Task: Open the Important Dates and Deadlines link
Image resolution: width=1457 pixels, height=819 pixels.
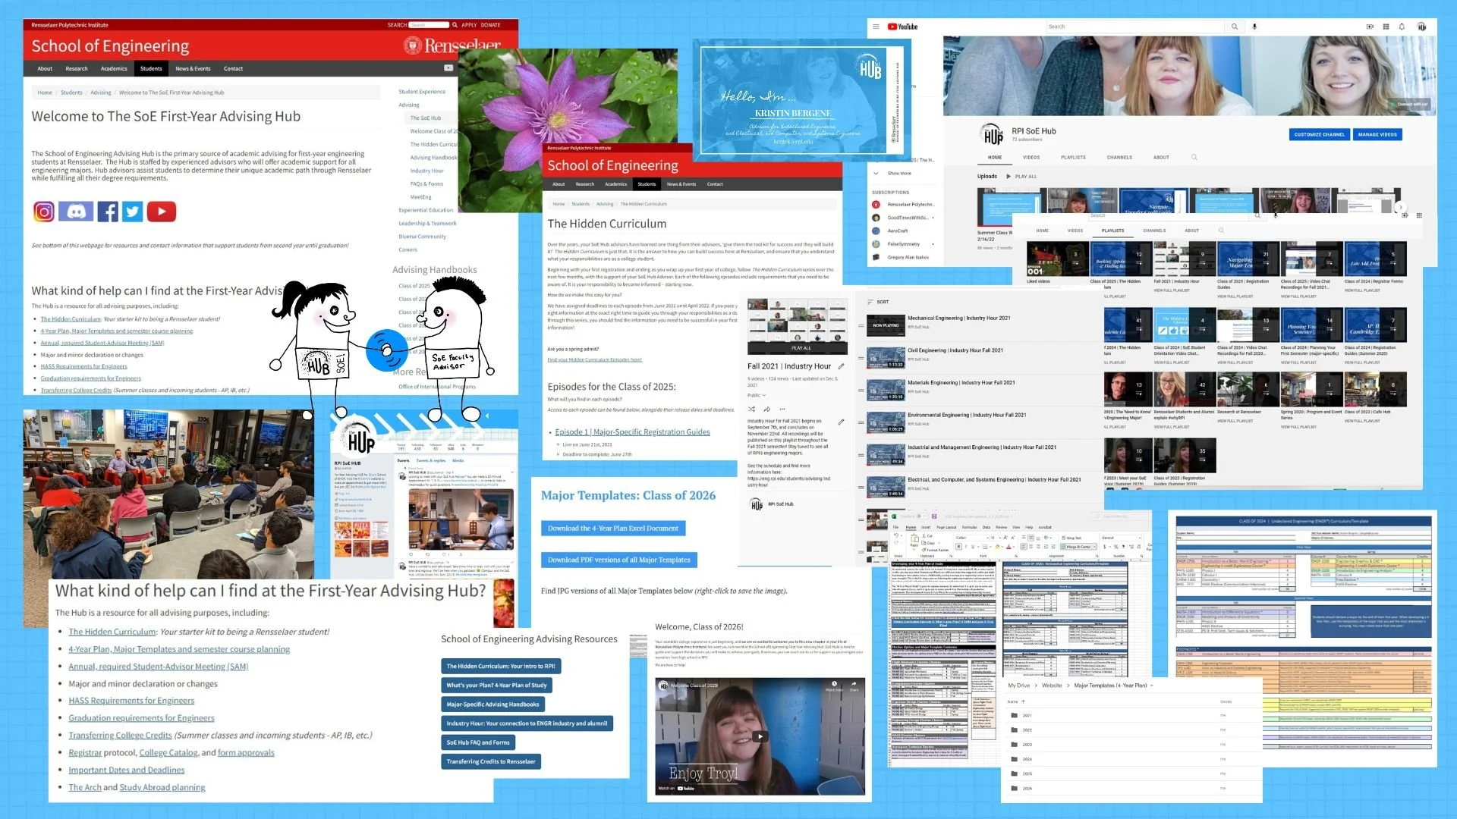Action: coord(127,770)
